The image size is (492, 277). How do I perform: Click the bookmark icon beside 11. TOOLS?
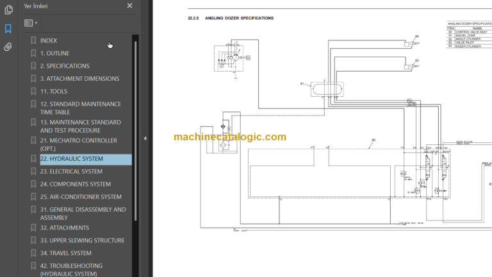pyautogui.click(x=33, y=92)
